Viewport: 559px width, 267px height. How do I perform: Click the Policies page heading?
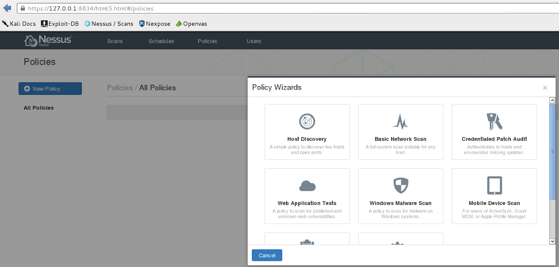(40, 62)
